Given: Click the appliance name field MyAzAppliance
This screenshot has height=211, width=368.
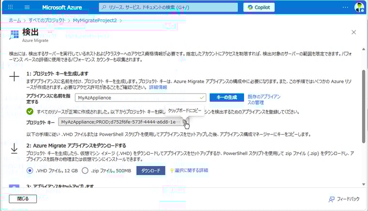Looking at the screenshot, I should (x=140, y=98).
